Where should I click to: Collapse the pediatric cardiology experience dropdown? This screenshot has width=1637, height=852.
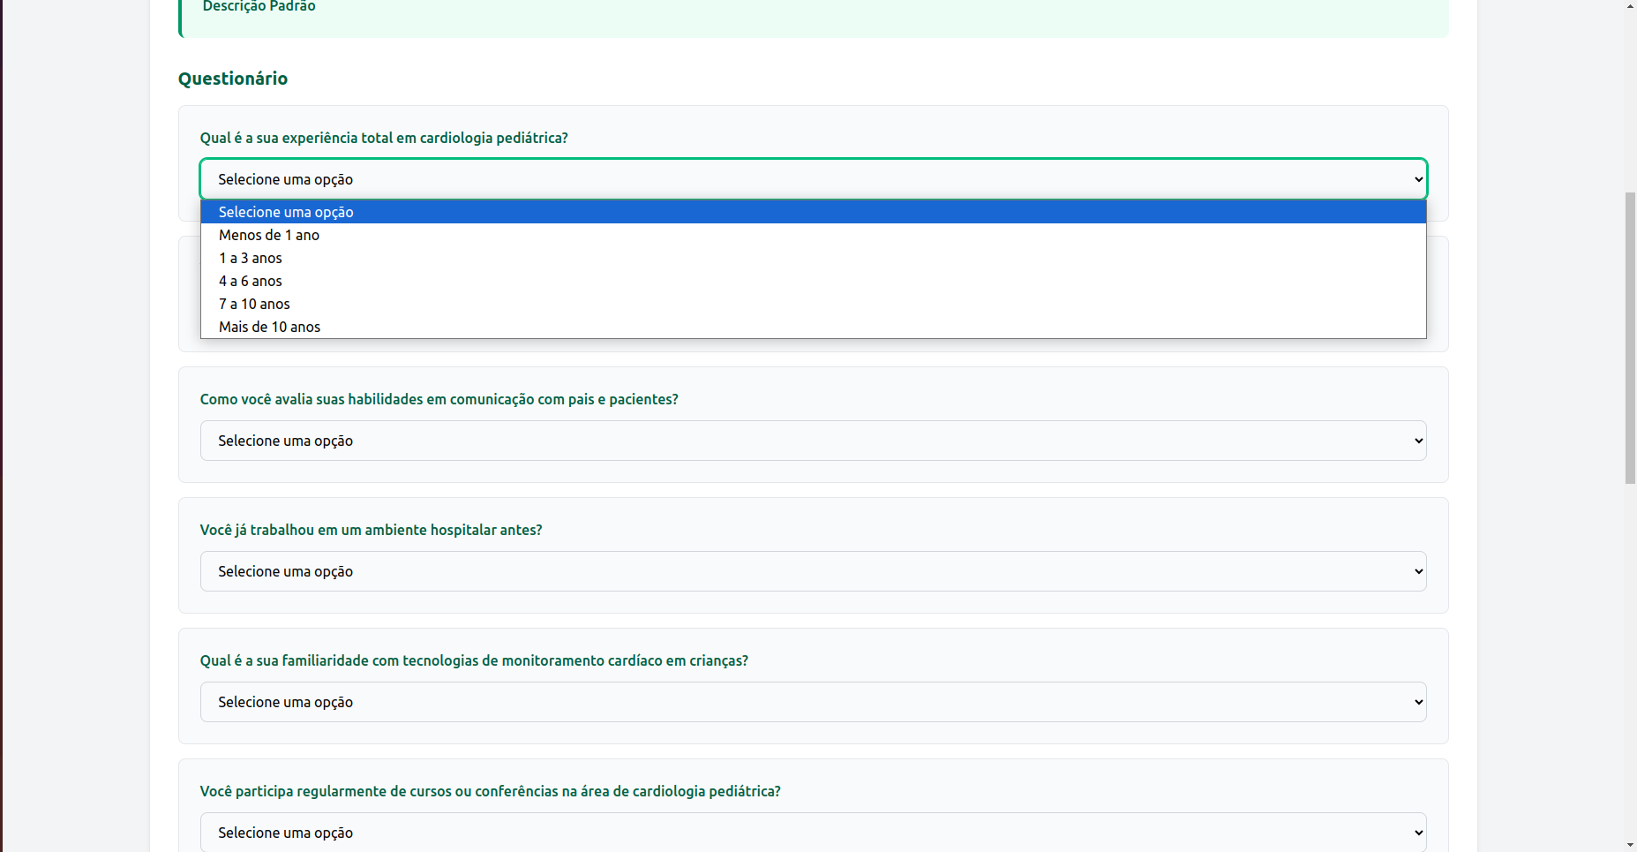click(x=812, y=179)
